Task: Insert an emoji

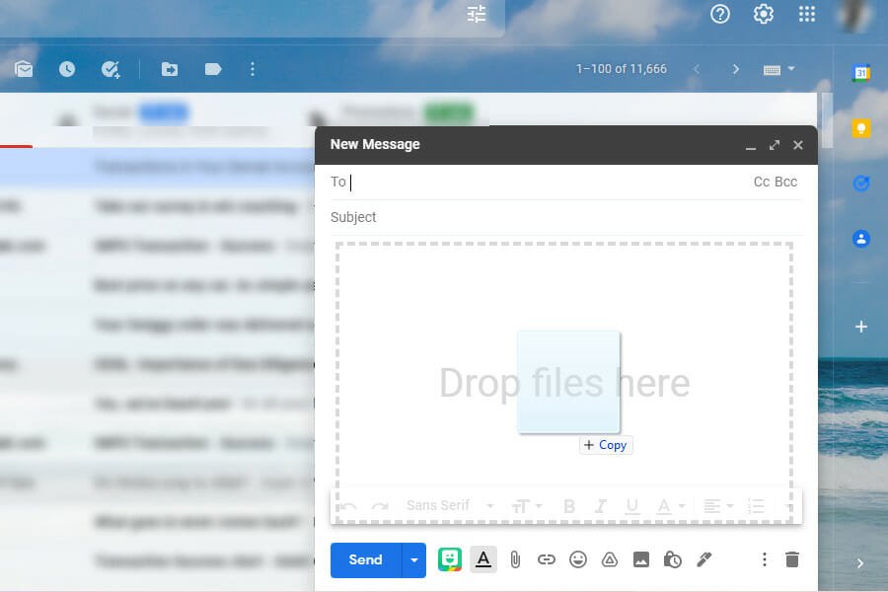Action: 577,559
